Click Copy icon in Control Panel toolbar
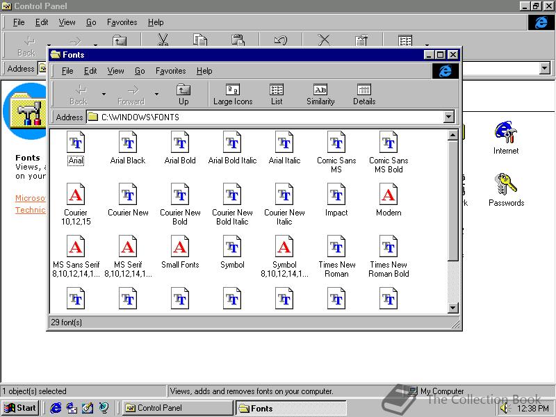 (x=200, y=40)
